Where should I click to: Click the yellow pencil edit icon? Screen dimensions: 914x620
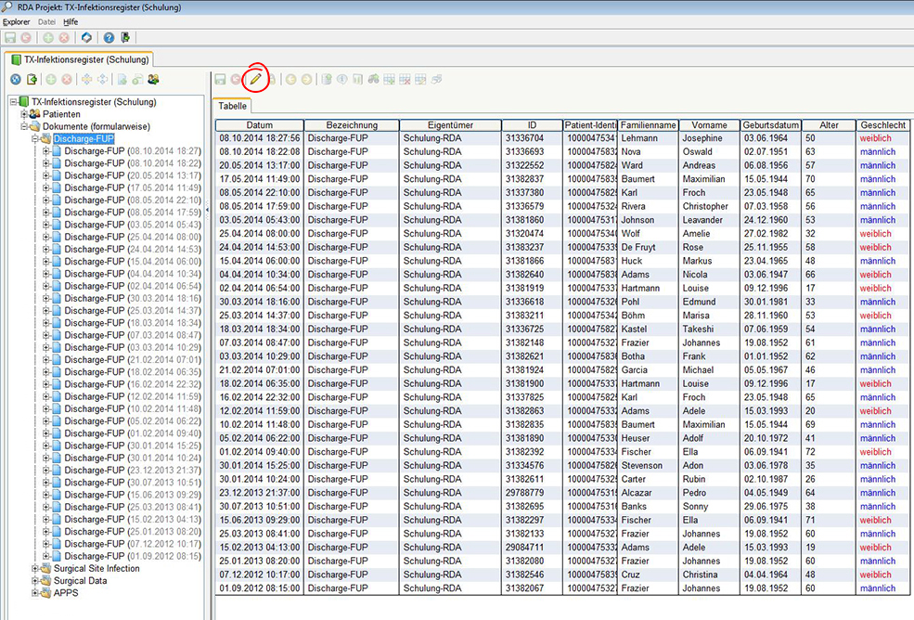tap(255, 80)
